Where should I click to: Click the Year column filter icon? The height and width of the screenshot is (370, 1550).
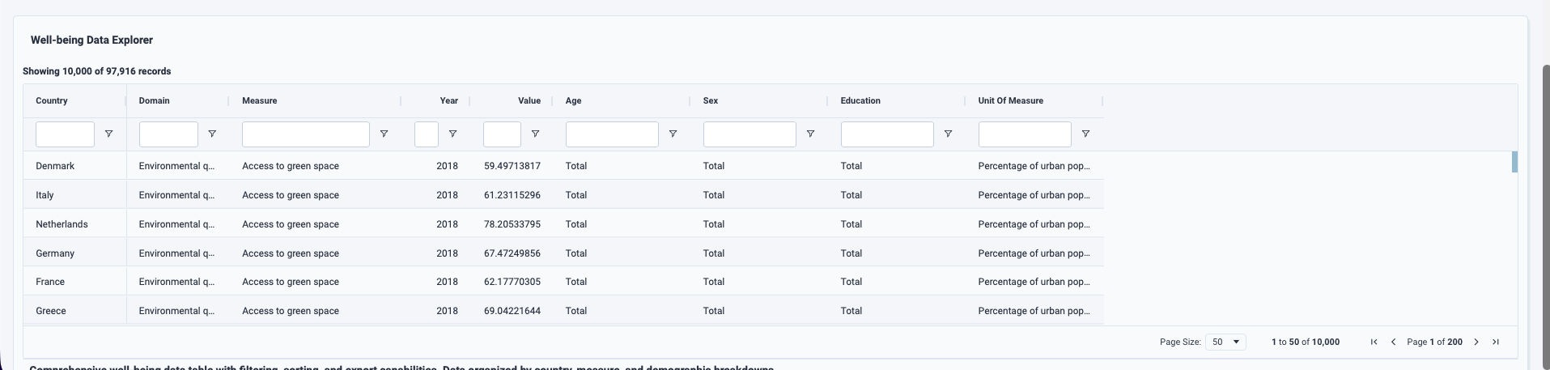tap(452, 134)
